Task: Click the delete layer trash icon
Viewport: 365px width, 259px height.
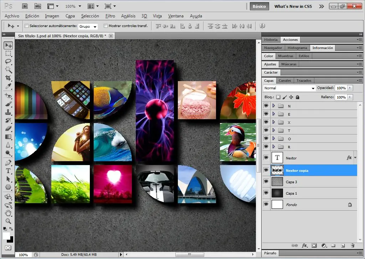Action: point(353,245)
